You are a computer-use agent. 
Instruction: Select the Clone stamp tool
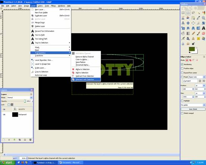tap(193, 38)
